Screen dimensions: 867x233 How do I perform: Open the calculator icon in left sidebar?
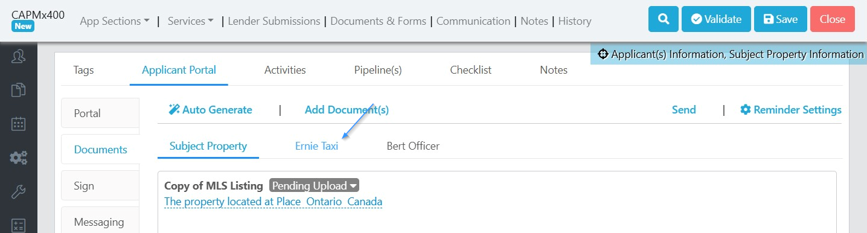tap(18, 226)
